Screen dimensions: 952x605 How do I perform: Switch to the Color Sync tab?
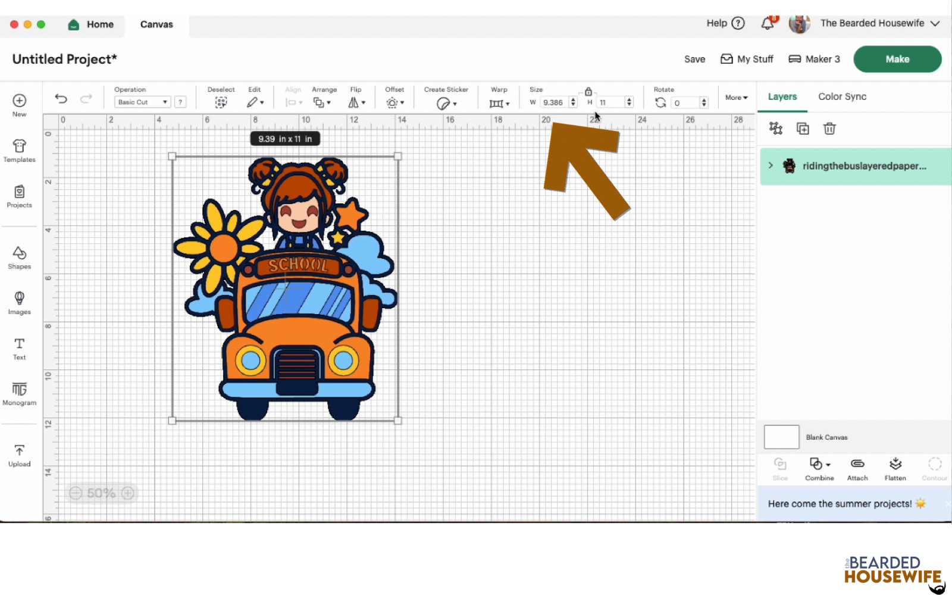[842, 96]
